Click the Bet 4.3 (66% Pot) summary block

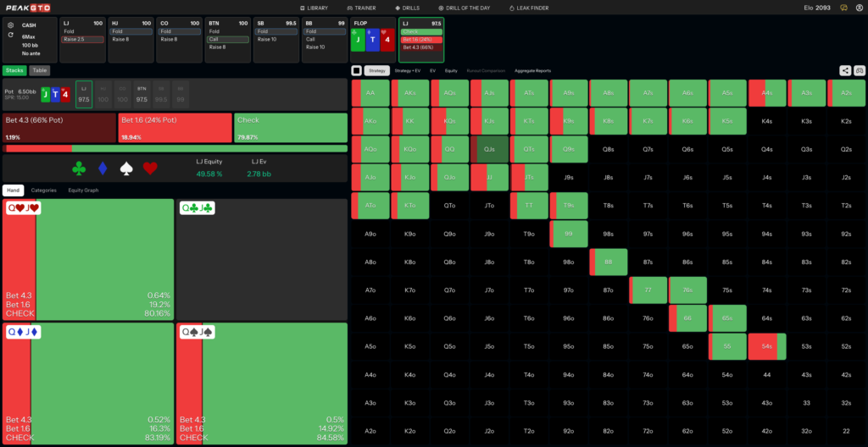click(59, 128)
